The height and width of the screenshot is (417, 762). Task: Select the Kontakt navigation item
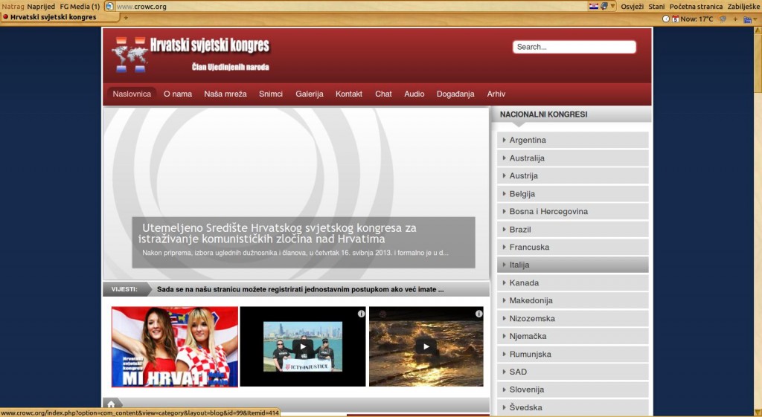coord(349,94)
